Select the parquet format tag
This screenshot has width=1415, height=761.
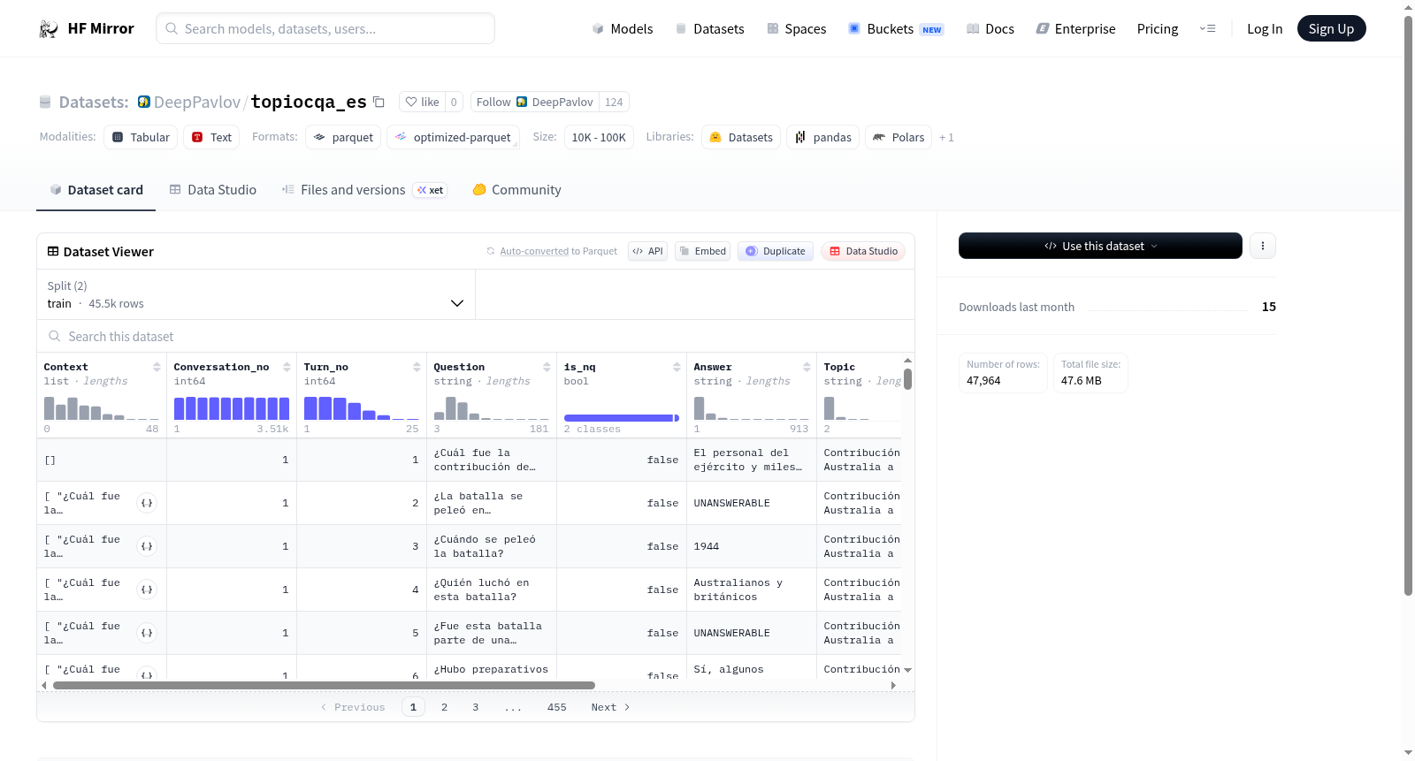click(343, 137)
